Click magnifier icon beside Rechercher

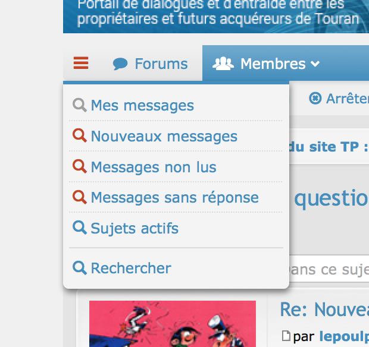(x=80, y=268)
